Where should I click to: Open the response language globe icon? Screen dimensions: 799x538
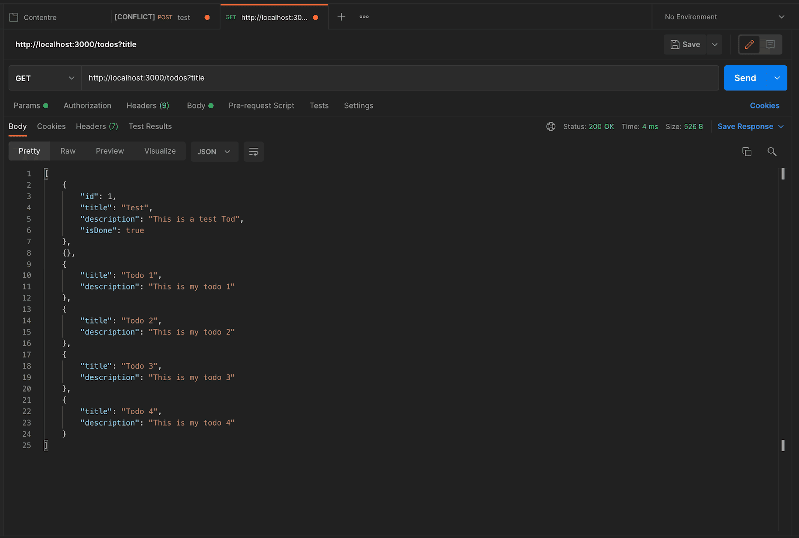(x=550, y=126)
